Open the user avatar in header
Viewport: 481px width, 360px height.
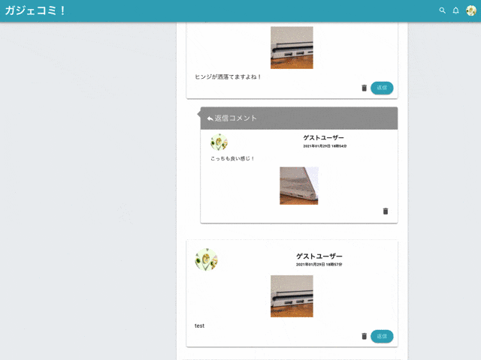(471, 10)
